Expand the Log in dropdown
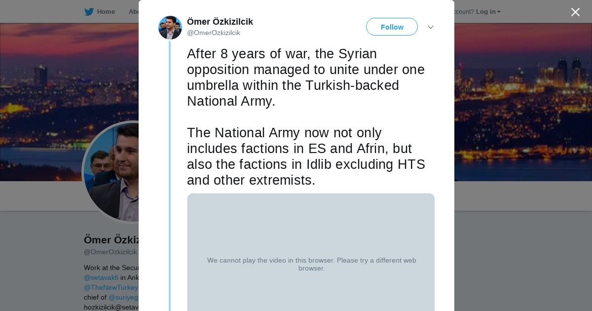Screen dimensions: 592x311 tap(488, 12)
